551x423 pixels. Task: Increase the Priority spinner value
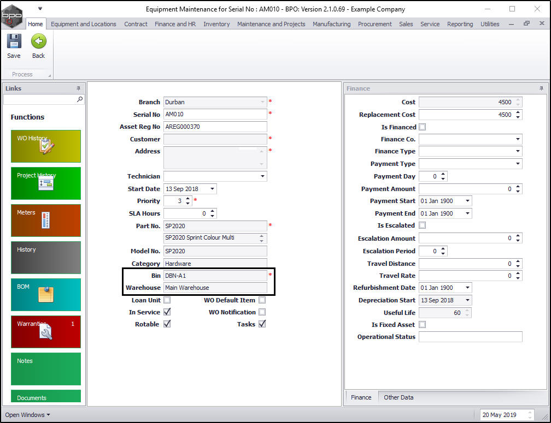click(187, 199)
